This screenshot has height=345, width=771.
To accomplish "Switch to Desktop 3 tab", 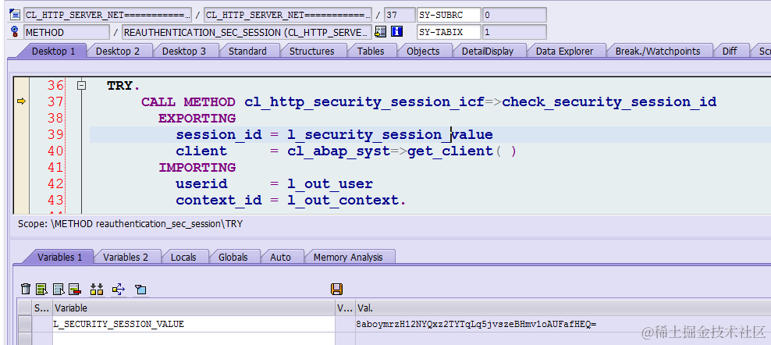I will click(184, 52).
